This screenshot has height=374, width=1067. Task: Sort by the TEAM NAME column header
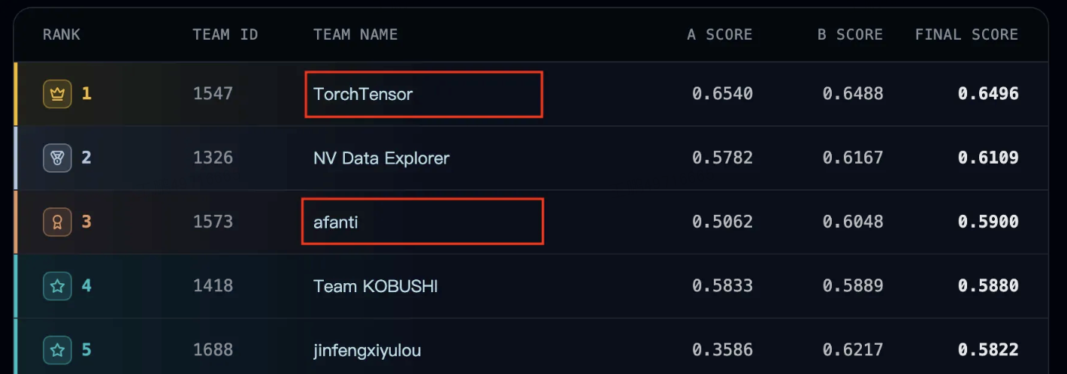point(355,35)
